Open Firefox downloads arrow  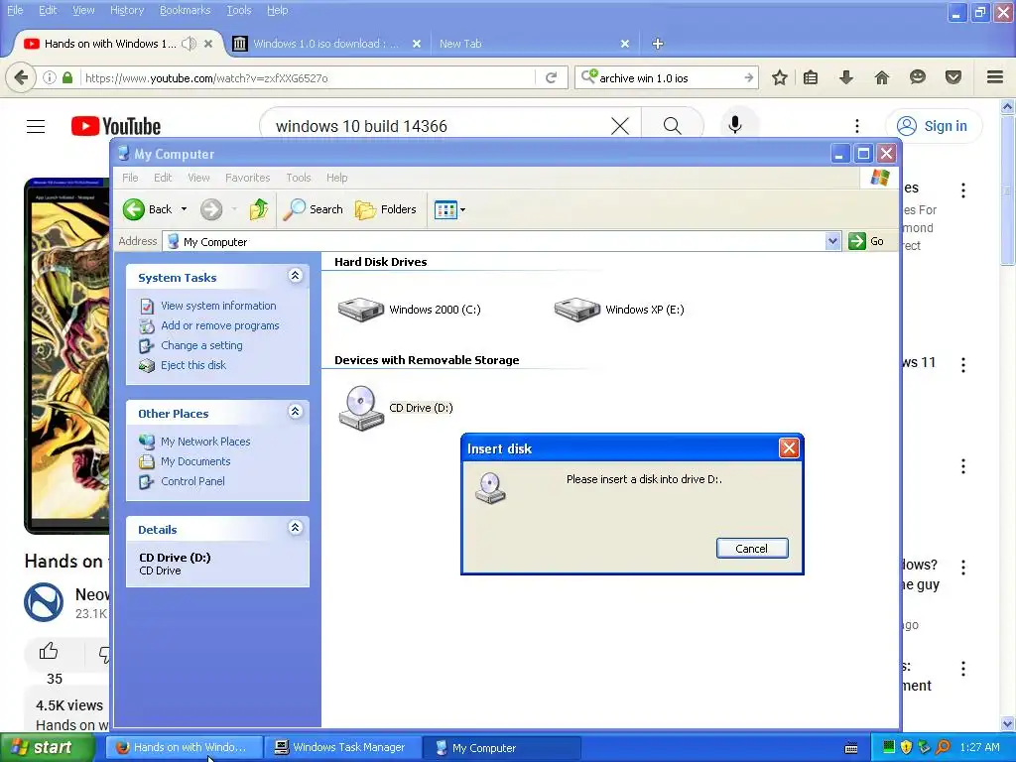coord(846,77)
